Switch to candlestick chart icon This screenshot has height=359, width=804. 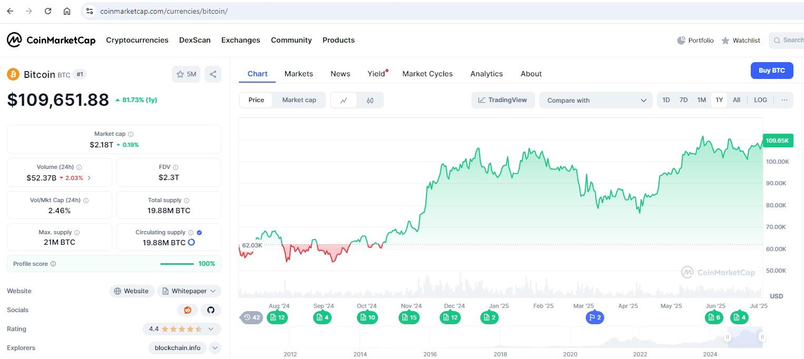click(370, 100)
